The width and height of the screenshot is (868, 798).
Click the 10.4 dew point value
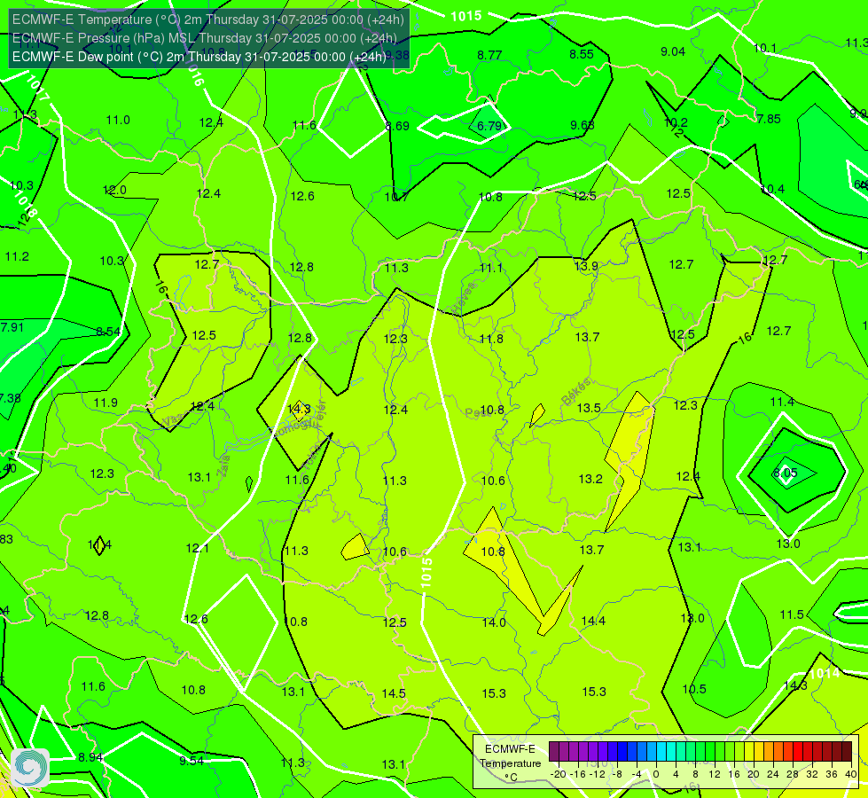tap(772, 189)
